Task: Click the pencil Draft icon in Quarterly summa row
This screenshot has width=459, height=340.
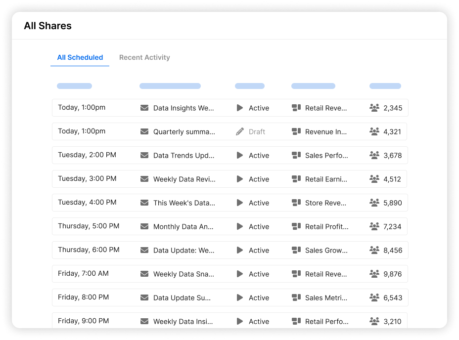Action: tap(240, 131)
